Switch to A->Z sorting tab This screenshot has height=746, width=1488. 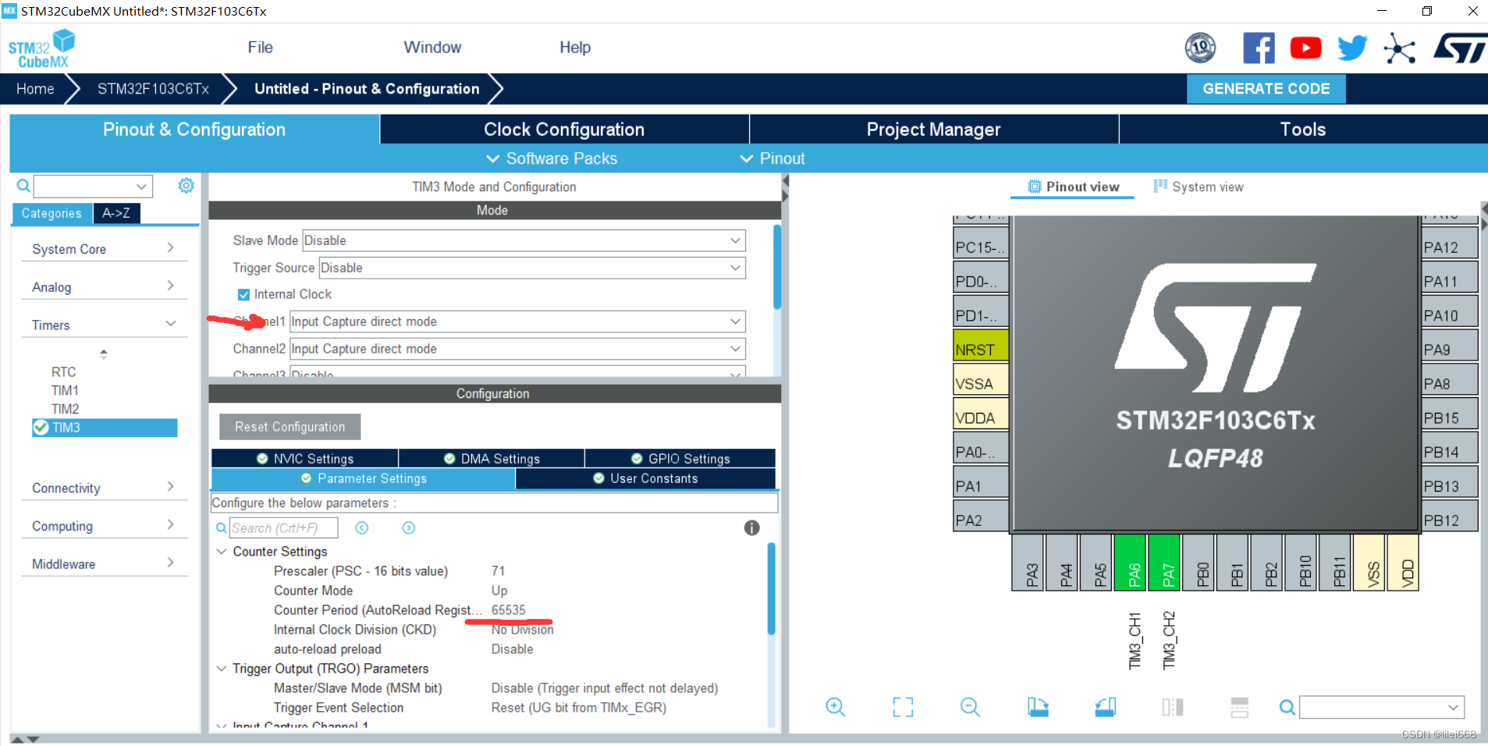(x=116, y=213)
